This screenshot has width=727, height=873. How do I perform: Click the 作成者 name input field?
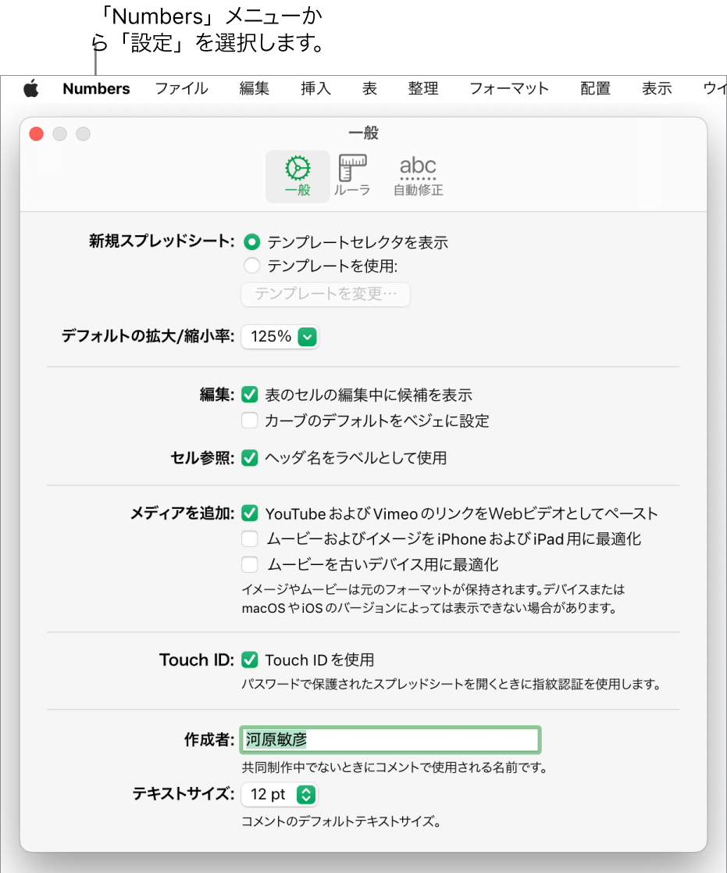(x=390, y=740)
